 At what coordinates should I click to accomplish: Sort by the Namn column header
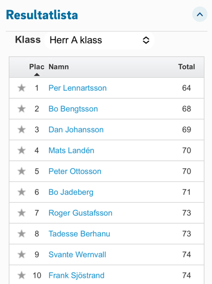tap(58, 67)
